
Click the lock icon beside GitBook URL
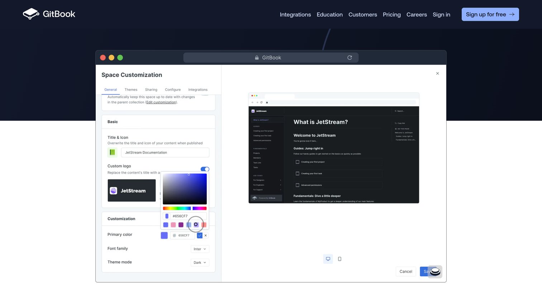257,58
